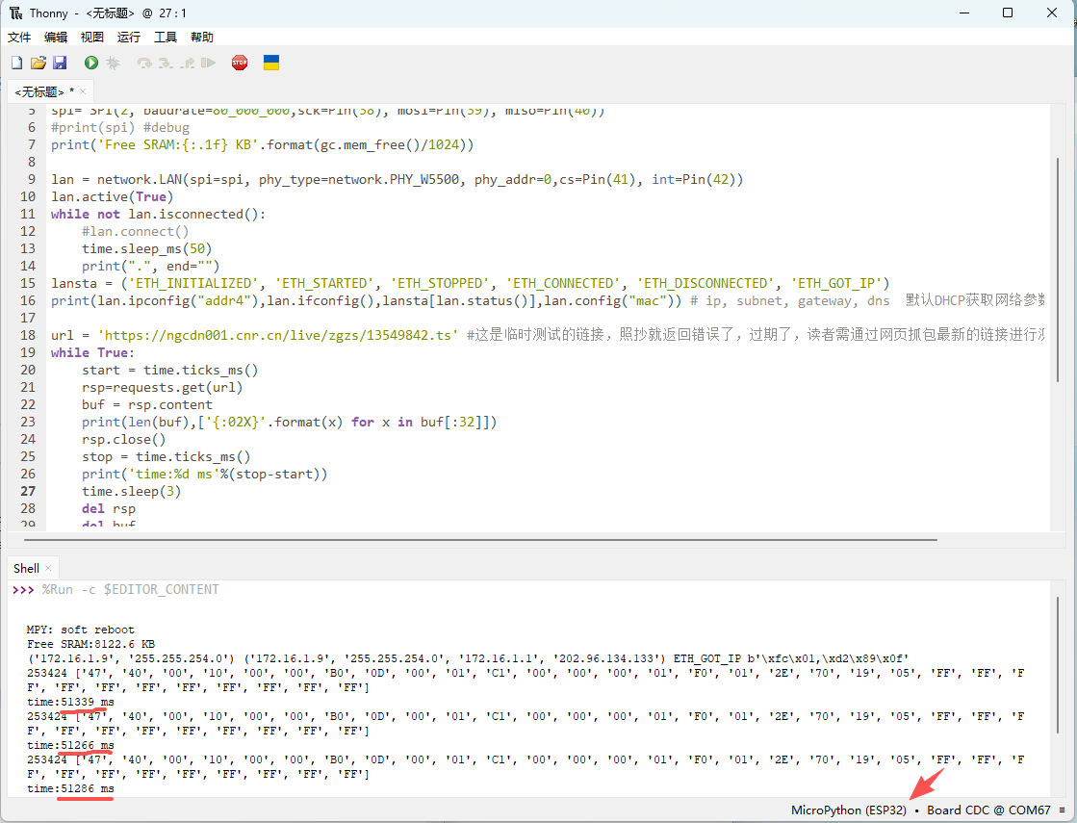The image size is (1077, 823).
Task: Close the <无标题> editor tab
Action: click(83, 91)
